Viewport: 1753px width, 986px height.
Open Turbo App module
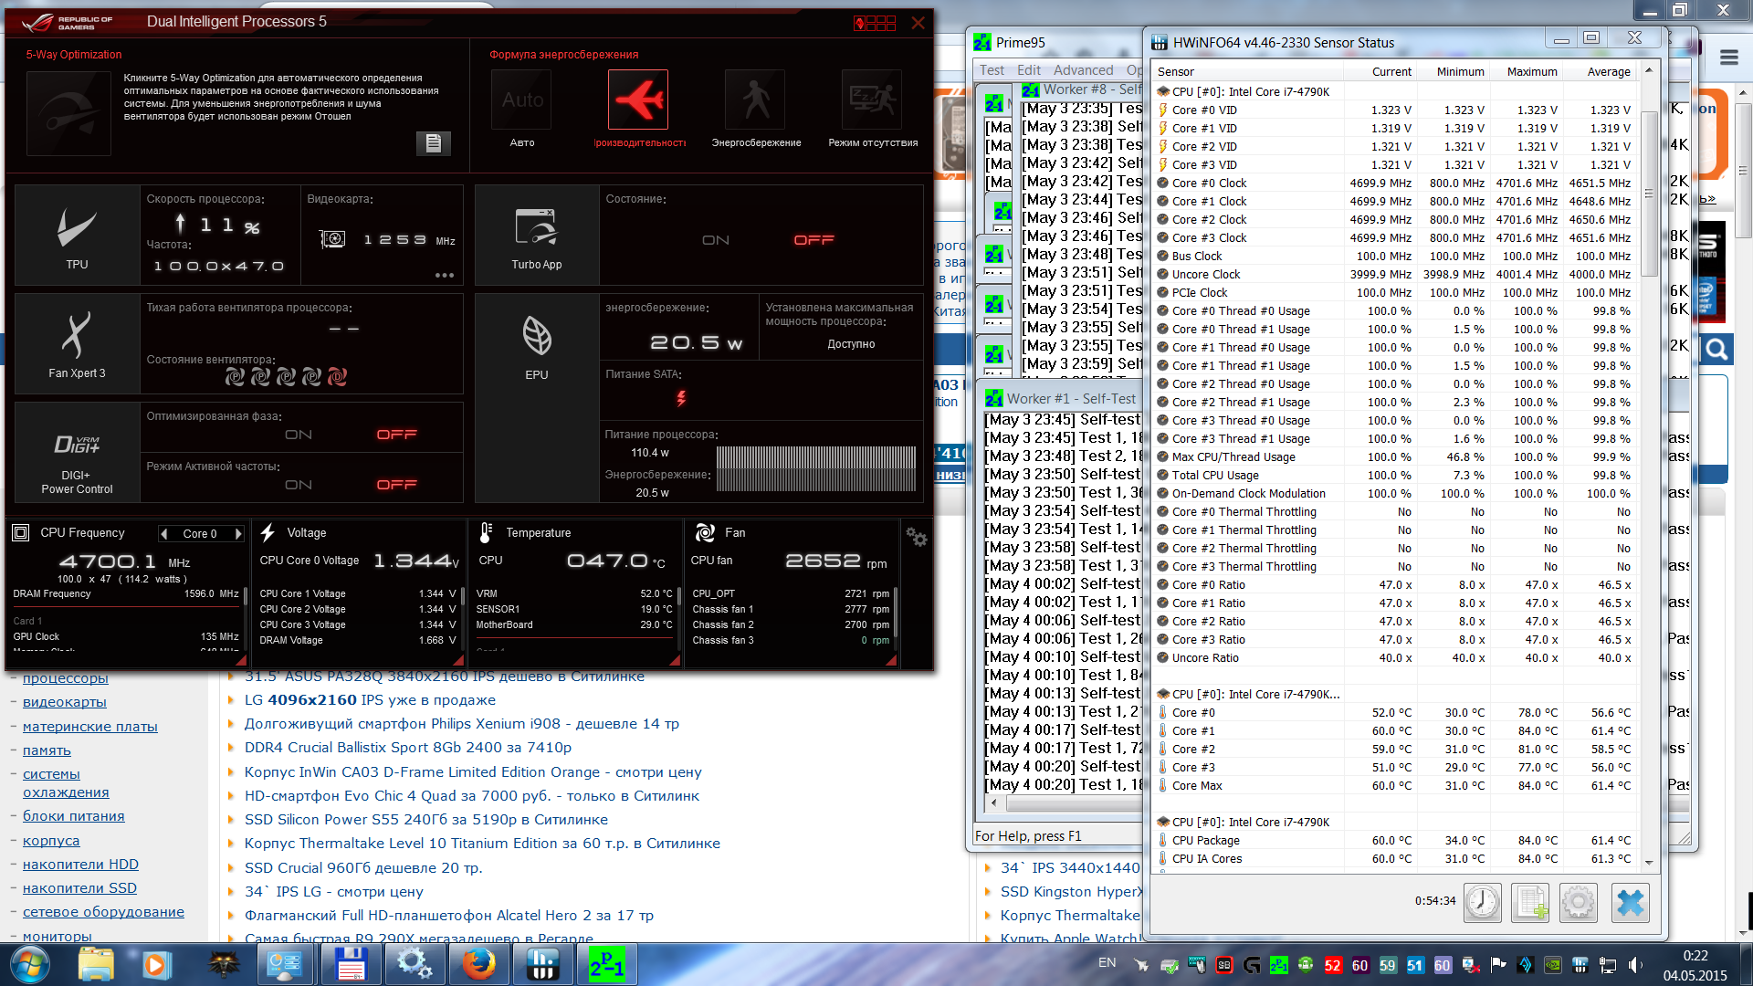[x=537, y=236]
